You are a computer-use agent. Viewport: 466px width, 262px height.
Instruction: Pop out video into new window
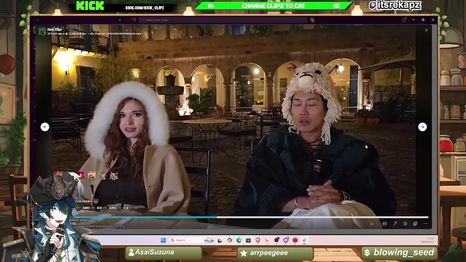[x=415, y=223]
